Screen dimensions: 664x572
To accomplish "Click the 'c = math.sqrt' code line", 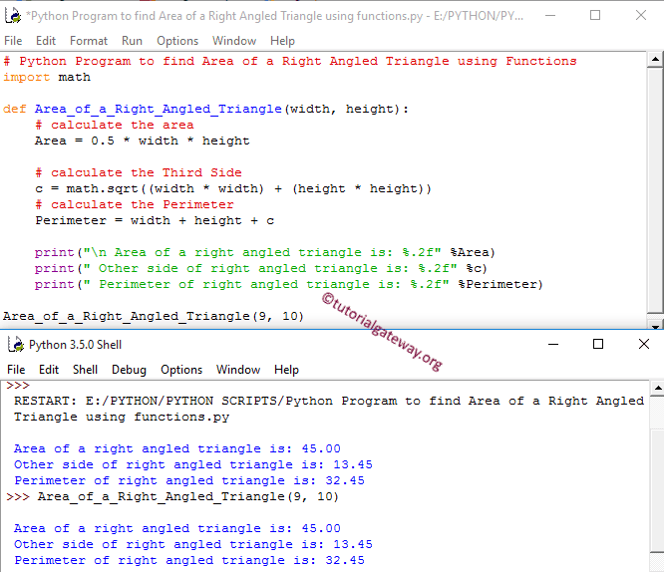I will click(x=233, y=188).
